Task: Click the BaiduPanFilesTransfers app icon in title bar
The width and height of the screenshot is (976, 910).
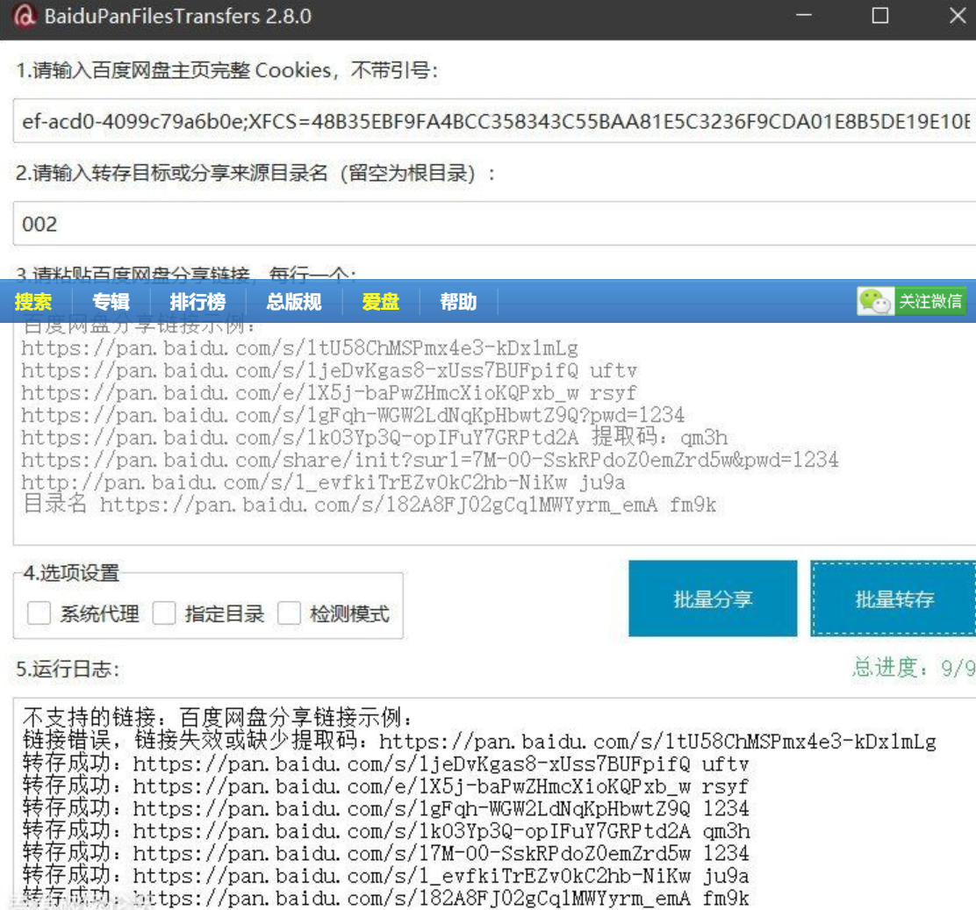Action: [25, 16]
